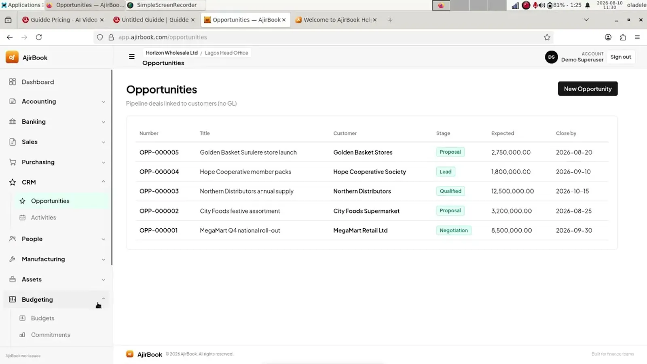Open Northern Distributors customer link
This screenshot has width=647, height=364.
[362, 191]
